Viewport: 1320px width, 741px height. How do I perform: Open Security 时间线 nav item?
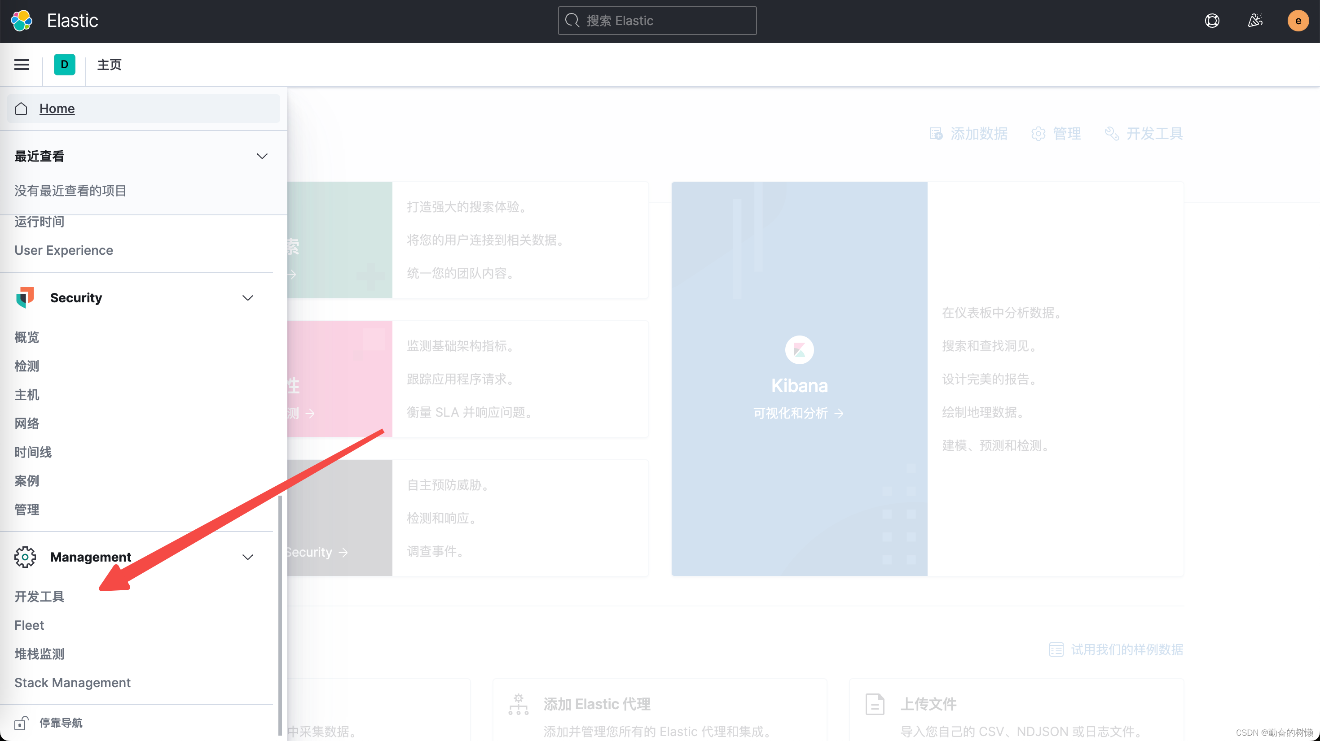click(33, 452)
